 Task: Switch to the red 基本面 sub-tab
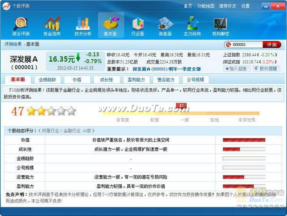(x=18, y=80)
